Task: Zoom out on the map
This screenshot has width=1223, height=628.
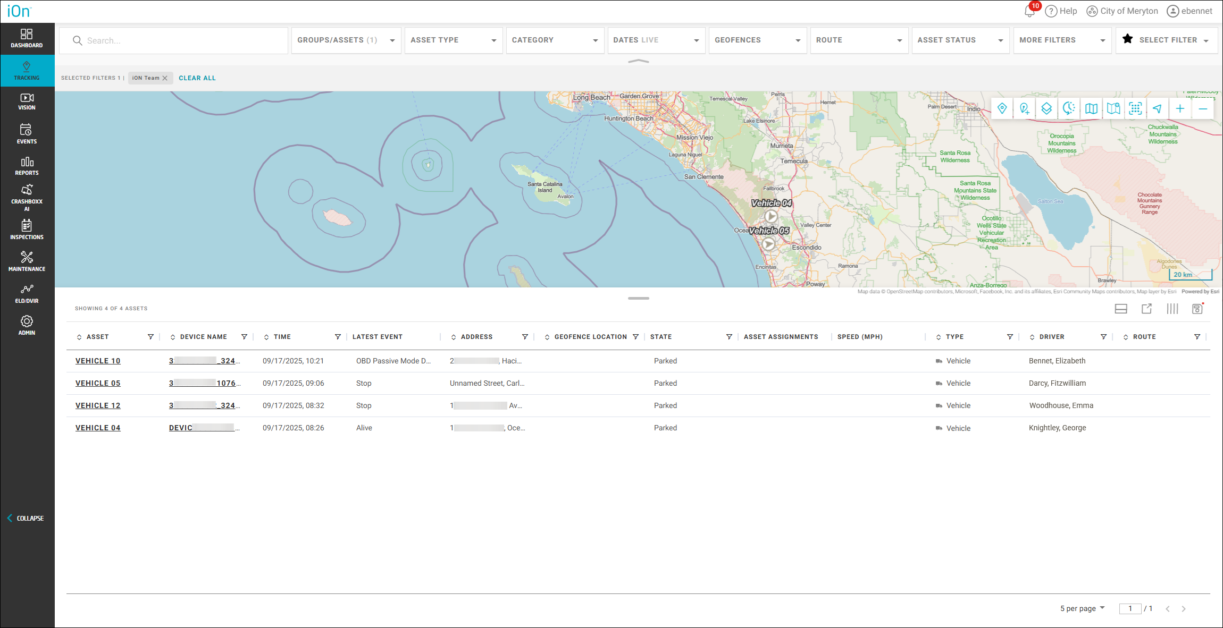Action: 1203,109
